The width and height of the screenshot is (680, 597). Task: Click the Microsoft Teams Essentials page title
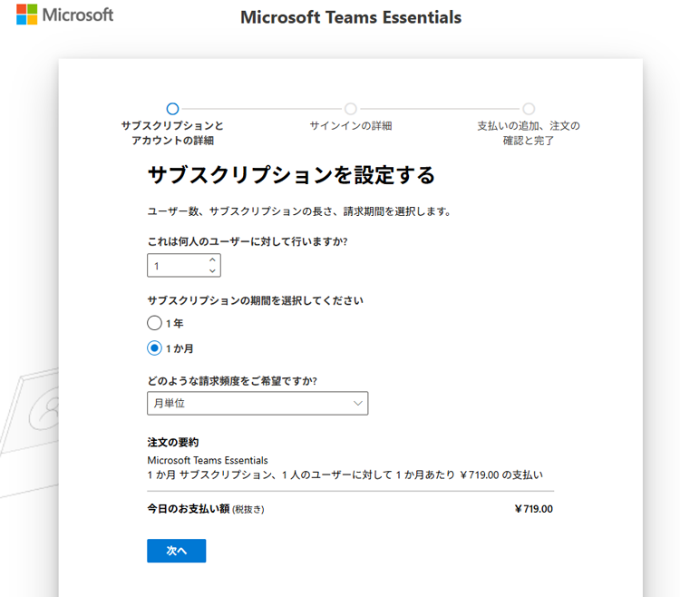(351, 17)
